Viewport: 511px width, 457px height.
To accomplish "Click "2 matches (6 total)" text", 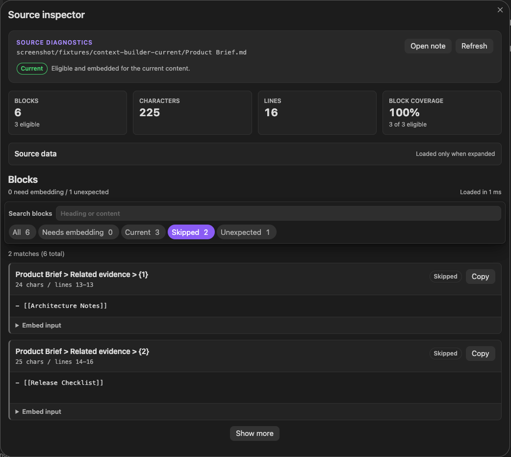I will [x=36, y=254].
